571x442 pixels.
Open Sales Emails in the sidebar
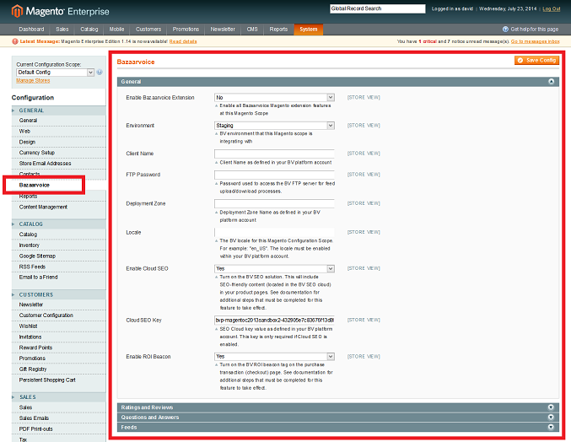[x=34, y=418]
